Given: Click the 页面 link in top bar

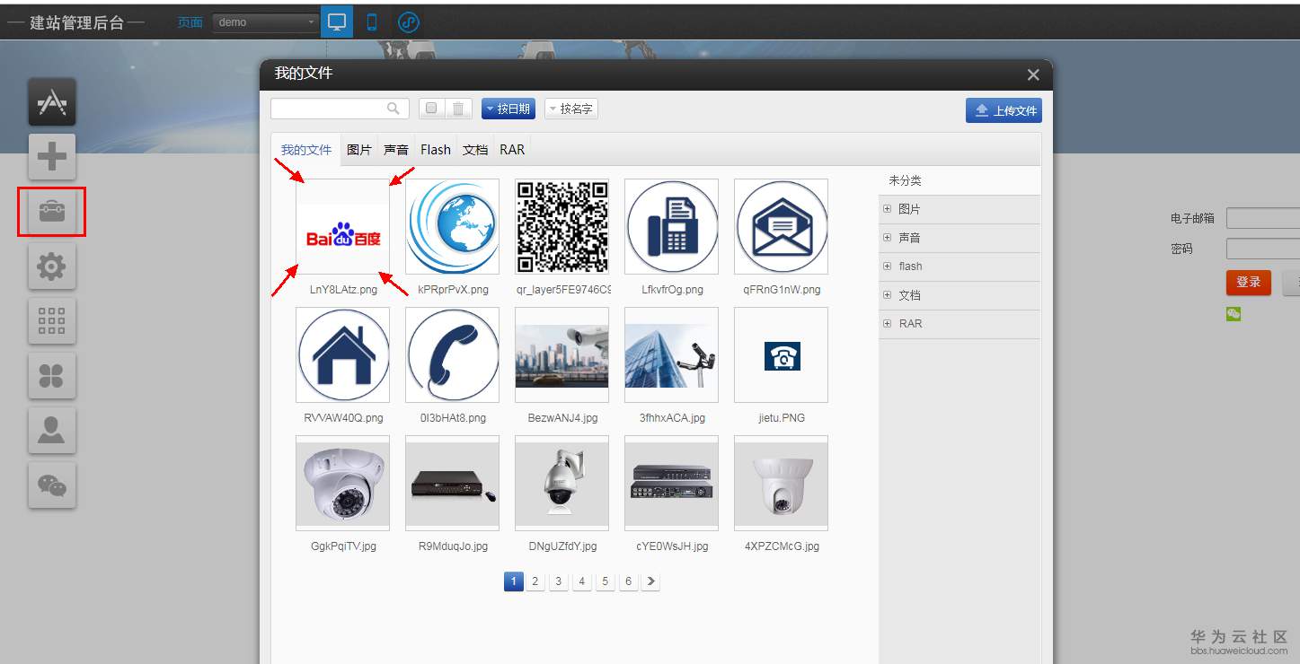Looking at the screenshot, I should [190, 22].
